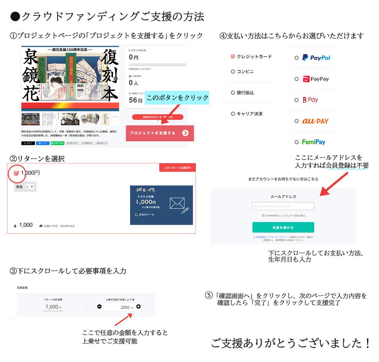Tick the 1,000円 return checkbox
Image resolution: width=379 pixels, height=362 pixels.
tap(16, 173)
